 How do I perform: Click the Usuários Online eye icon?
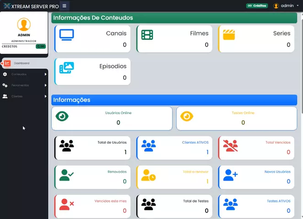pos(62,116)
